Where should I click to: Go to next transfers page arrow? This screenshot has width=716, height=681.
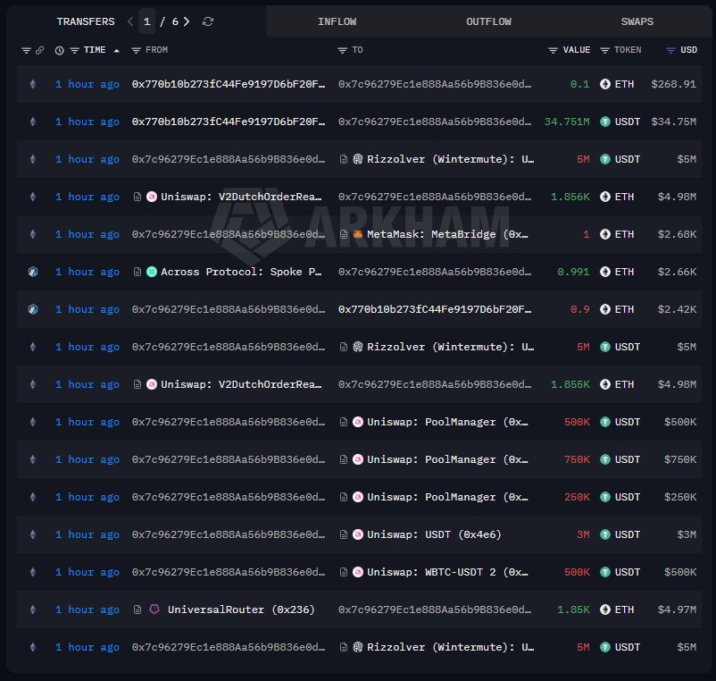point(187,21)
